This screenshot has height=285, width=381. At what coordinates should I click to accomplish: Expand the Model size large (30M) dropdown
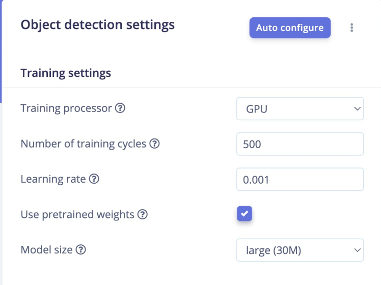click(300, 250)
